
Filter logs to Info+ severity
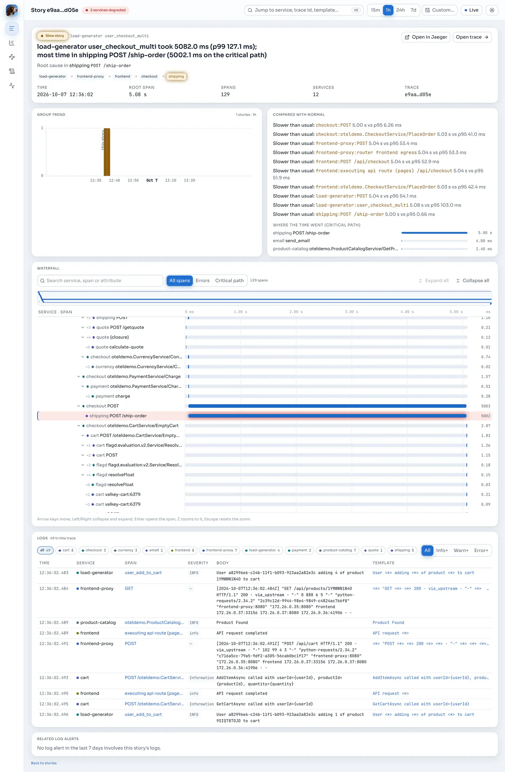(x=442, y=550)
